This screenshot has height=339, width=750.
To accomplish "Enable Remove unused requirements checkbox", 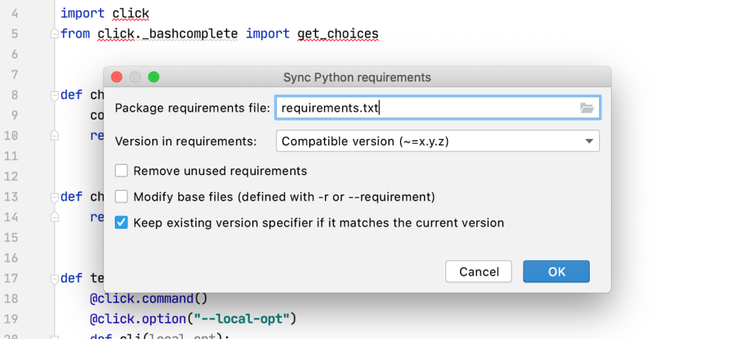I will [122, 171].
